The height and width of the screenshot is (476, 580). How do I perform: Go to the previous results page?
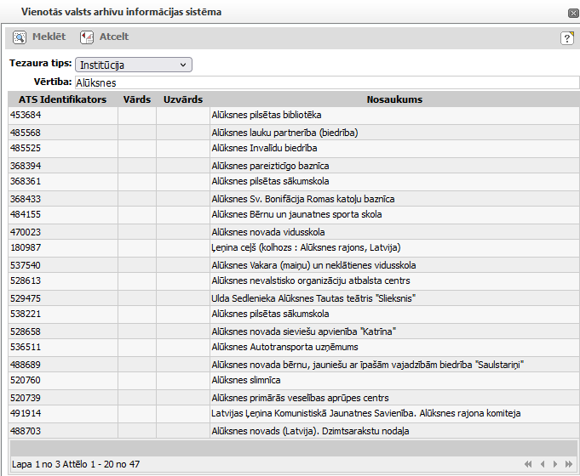tap(543, 464)
